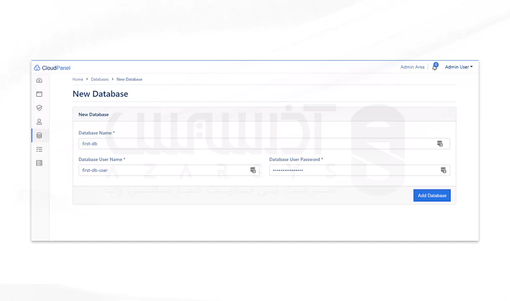Click the CloudPanel logo
The image size is (510, 301).
[x=52, y=68]
